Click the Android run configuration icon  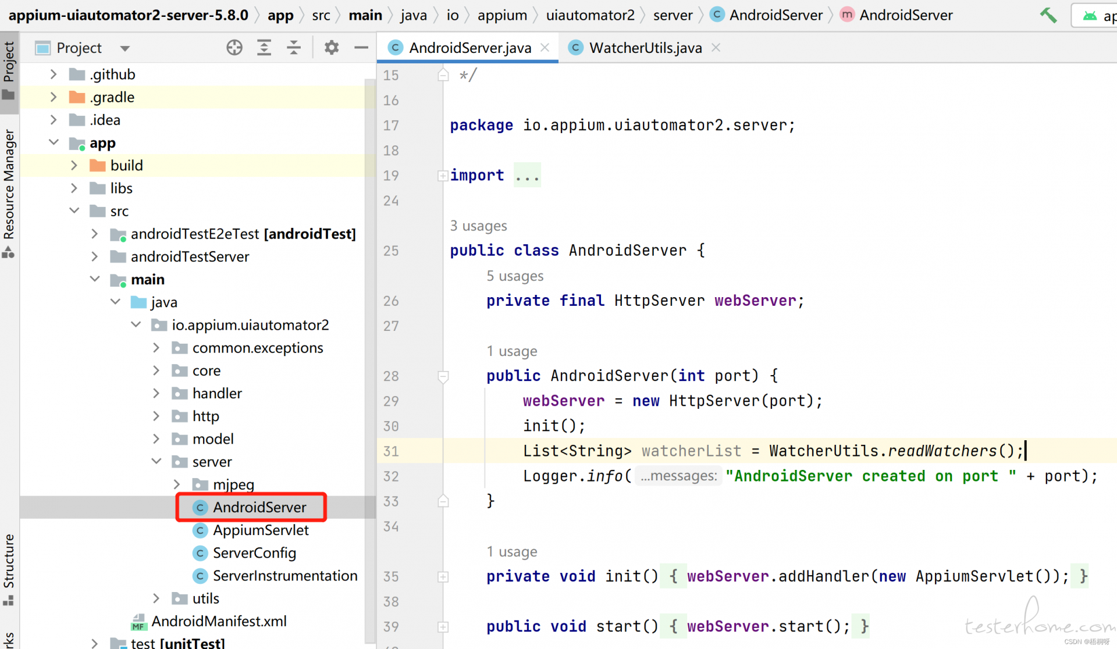[1090, 16]
